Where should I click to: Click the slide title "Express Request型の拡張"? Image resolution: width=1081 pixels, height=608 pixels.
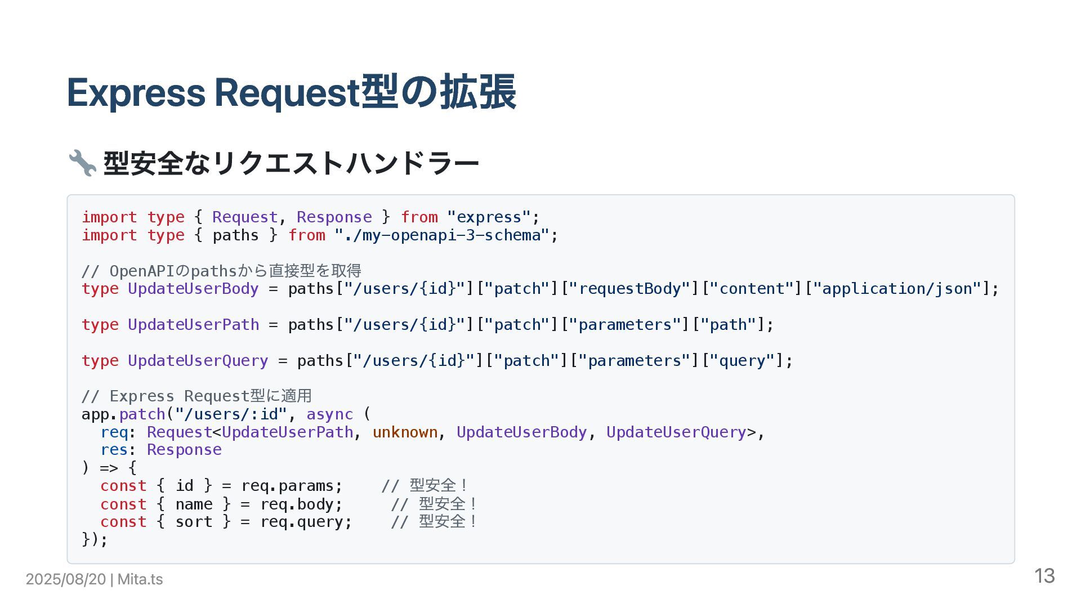coord(291,92)
